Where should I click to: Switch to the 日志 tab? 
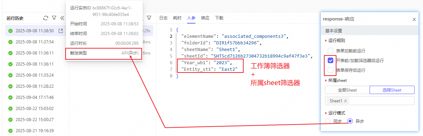(x=163, y=18)
